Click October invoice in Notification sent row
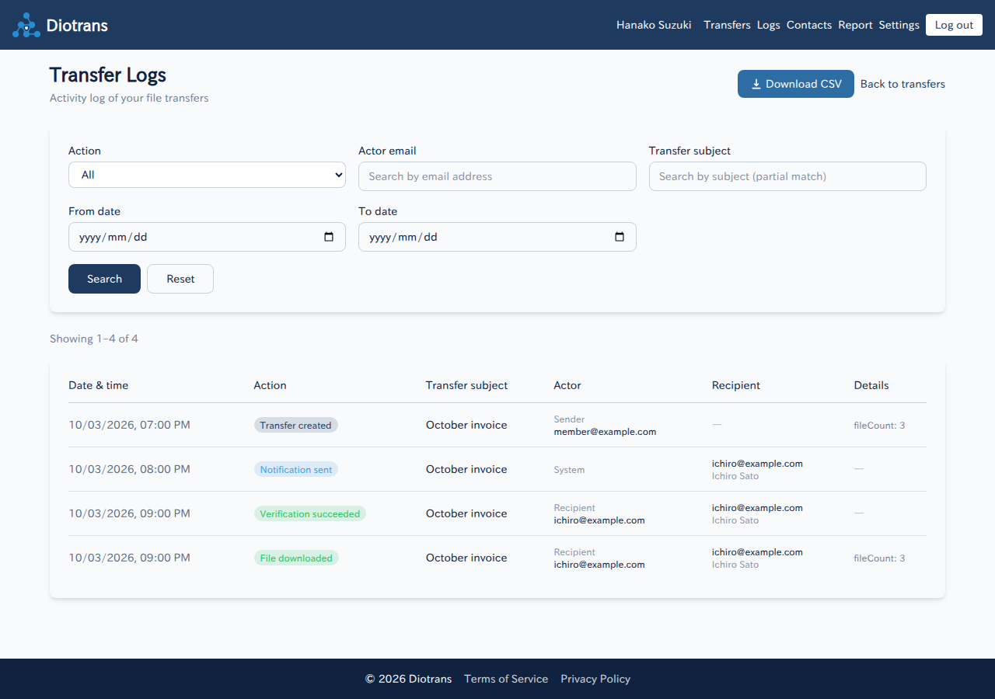 466,469
